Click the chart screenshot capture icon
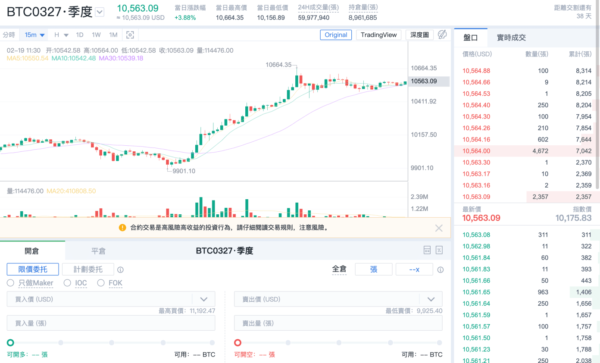The height and width of the screenshot is (363, 600). pyautogui.click(x=130, y=35)
